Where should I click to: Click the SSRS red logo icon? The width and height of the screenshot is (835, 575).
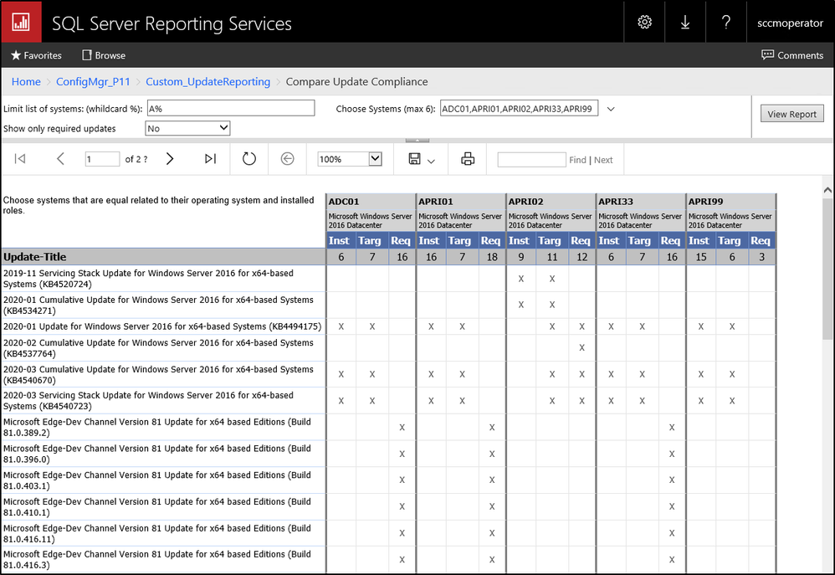pyautogui.click(x=21, y=22)
